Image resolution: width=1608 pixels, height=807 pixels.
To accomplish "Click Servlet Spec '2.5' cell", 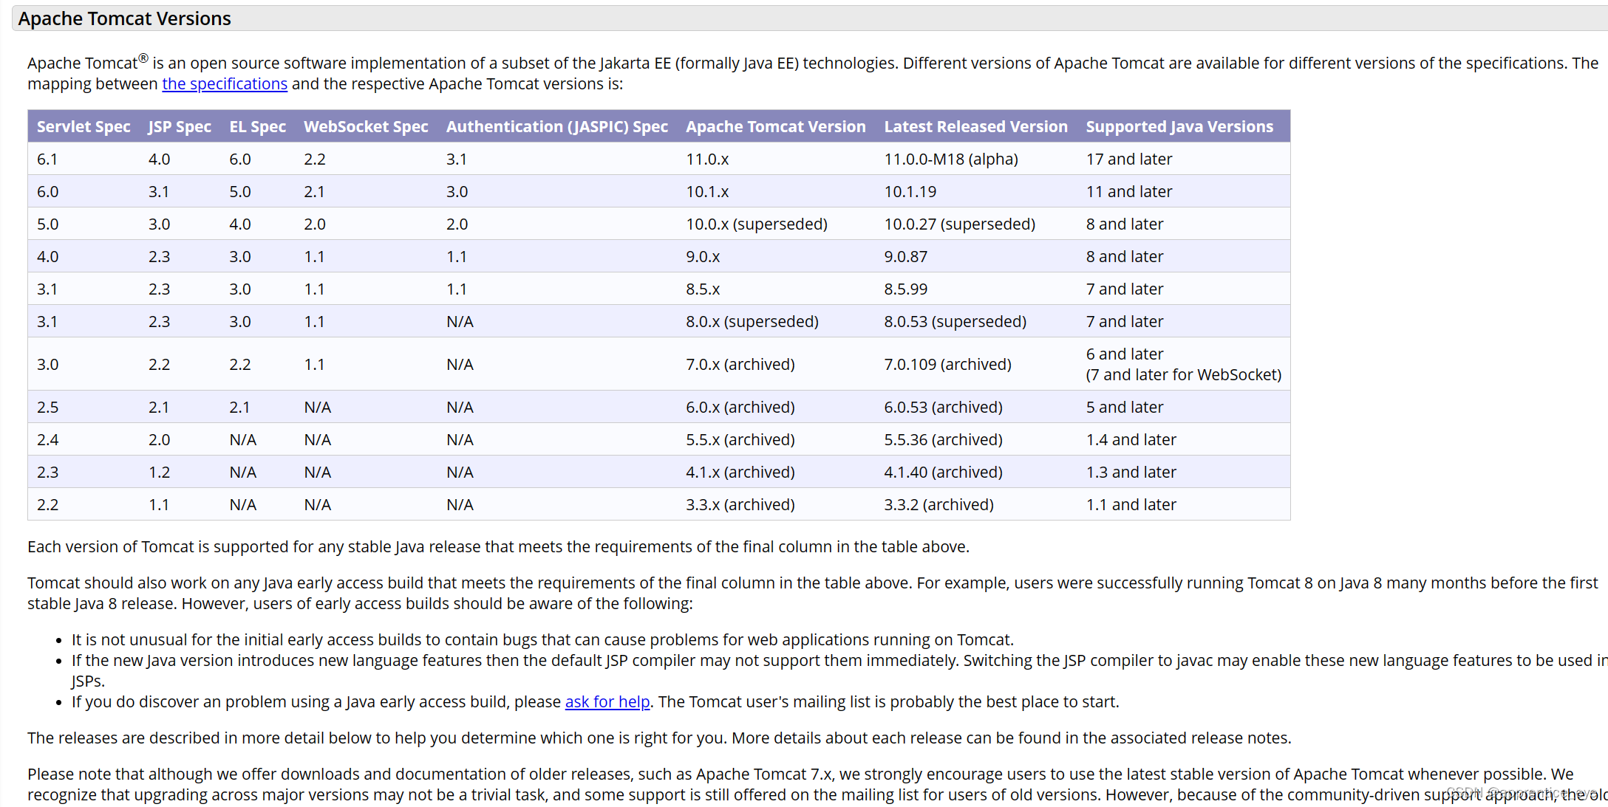I will [47, 408].
